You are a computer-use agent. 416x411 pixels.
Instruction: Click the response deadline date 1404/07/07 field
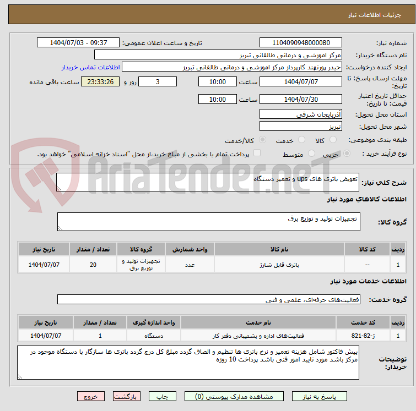click(301, 81)
